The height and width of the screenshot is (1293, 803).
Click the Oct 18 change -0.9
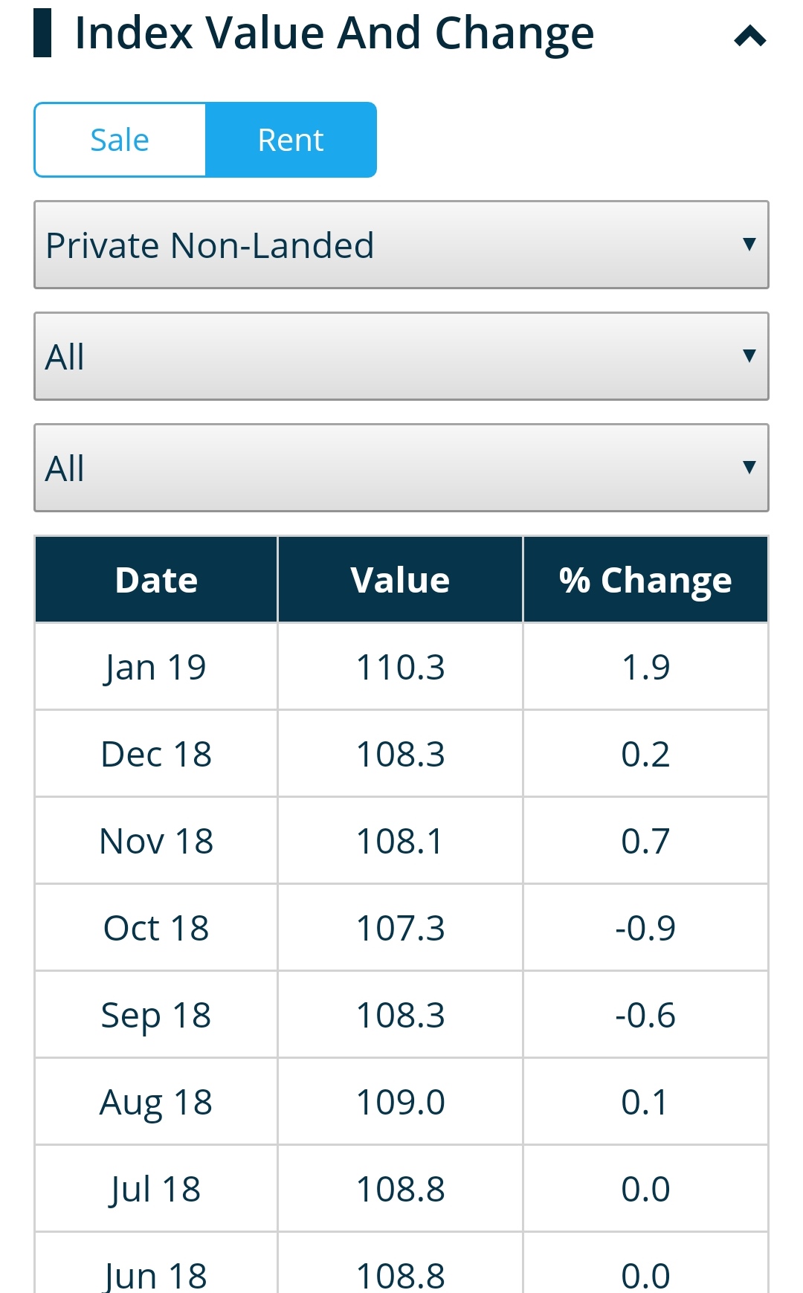pos(645,928)
